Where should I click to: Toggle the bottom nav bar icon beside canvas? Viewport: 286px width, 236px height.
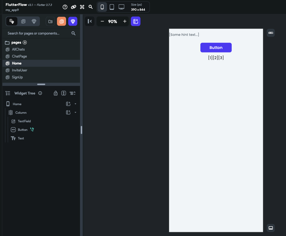pyautogui.click(x=271, y=228)
